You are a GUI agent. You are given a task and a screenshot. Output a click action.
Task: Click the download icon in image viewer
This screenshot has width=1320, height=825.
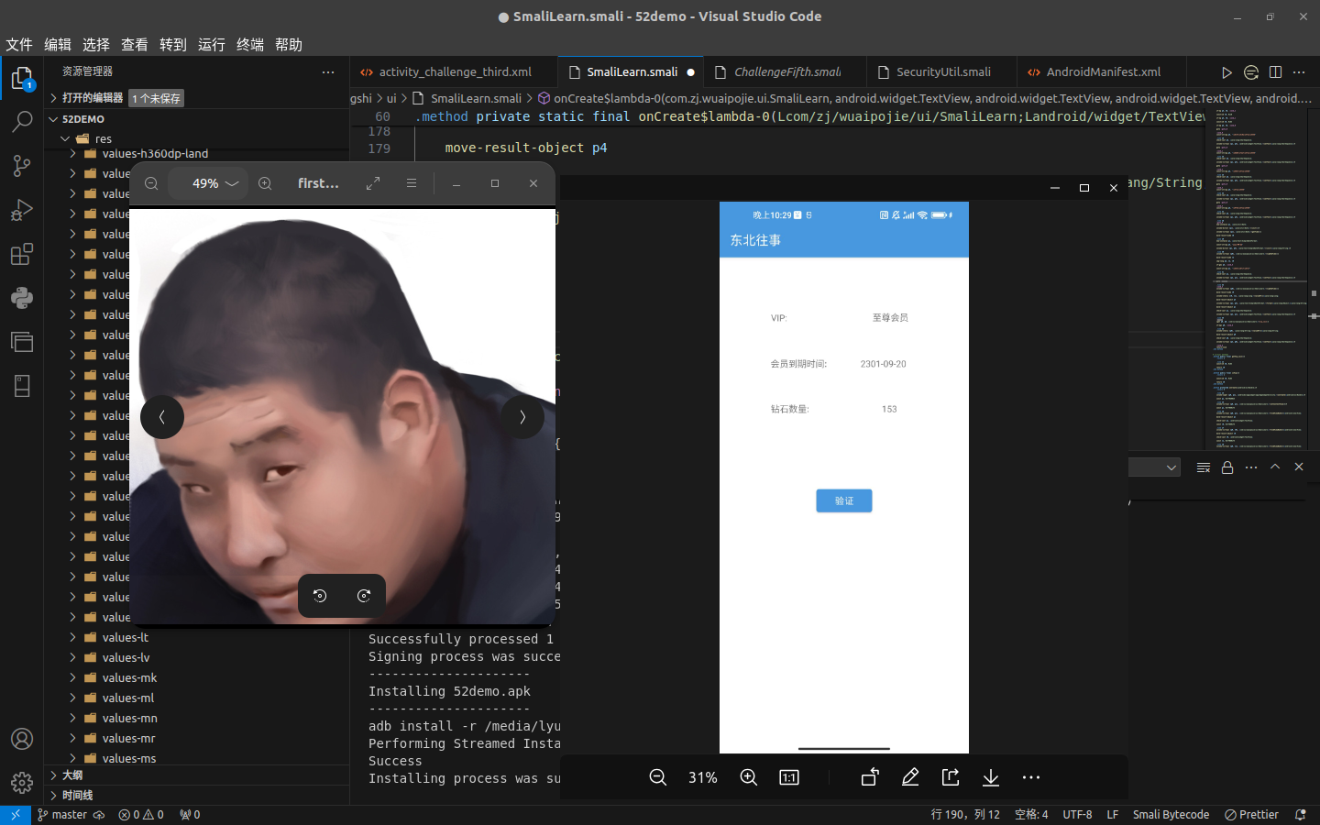[x=991, y=777]
